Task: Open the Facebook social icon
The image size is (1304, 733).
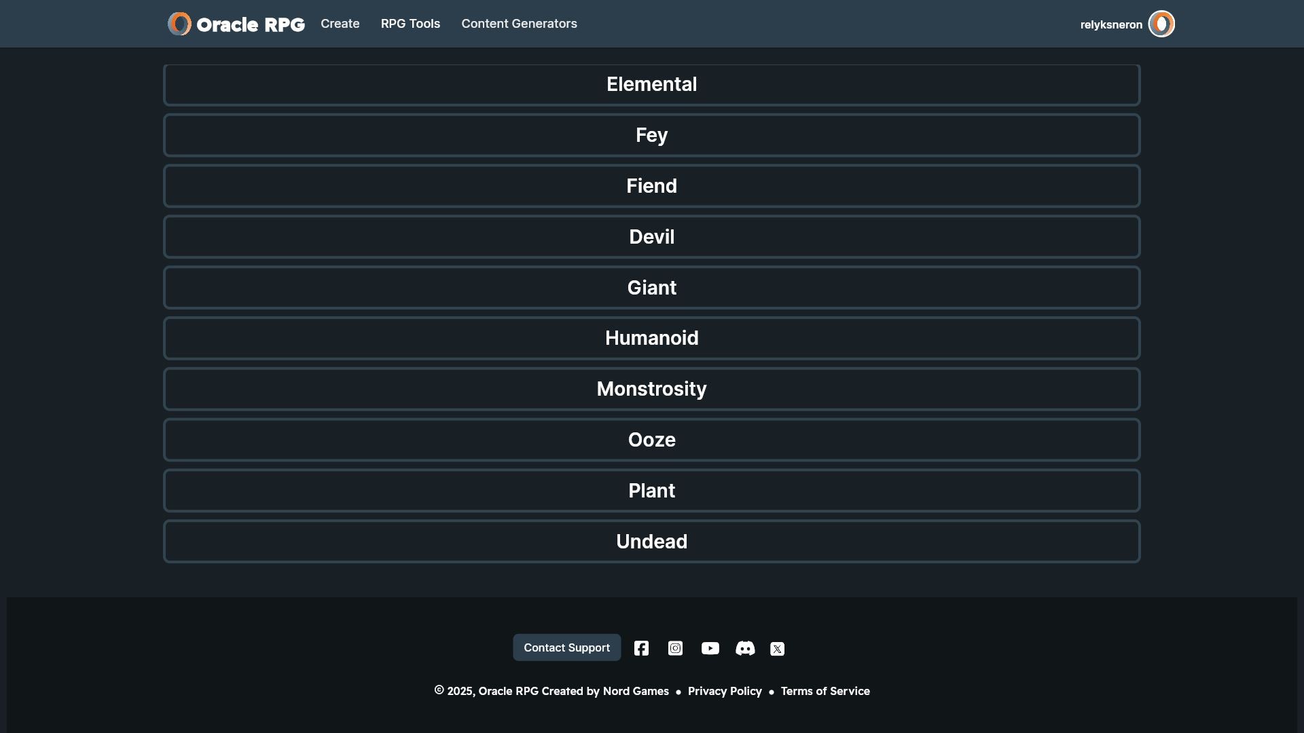Action: coord(641,648)
